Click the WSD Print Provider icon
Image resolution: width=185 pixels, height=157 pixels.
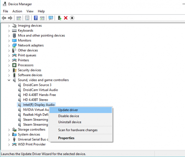pos(14,144)
